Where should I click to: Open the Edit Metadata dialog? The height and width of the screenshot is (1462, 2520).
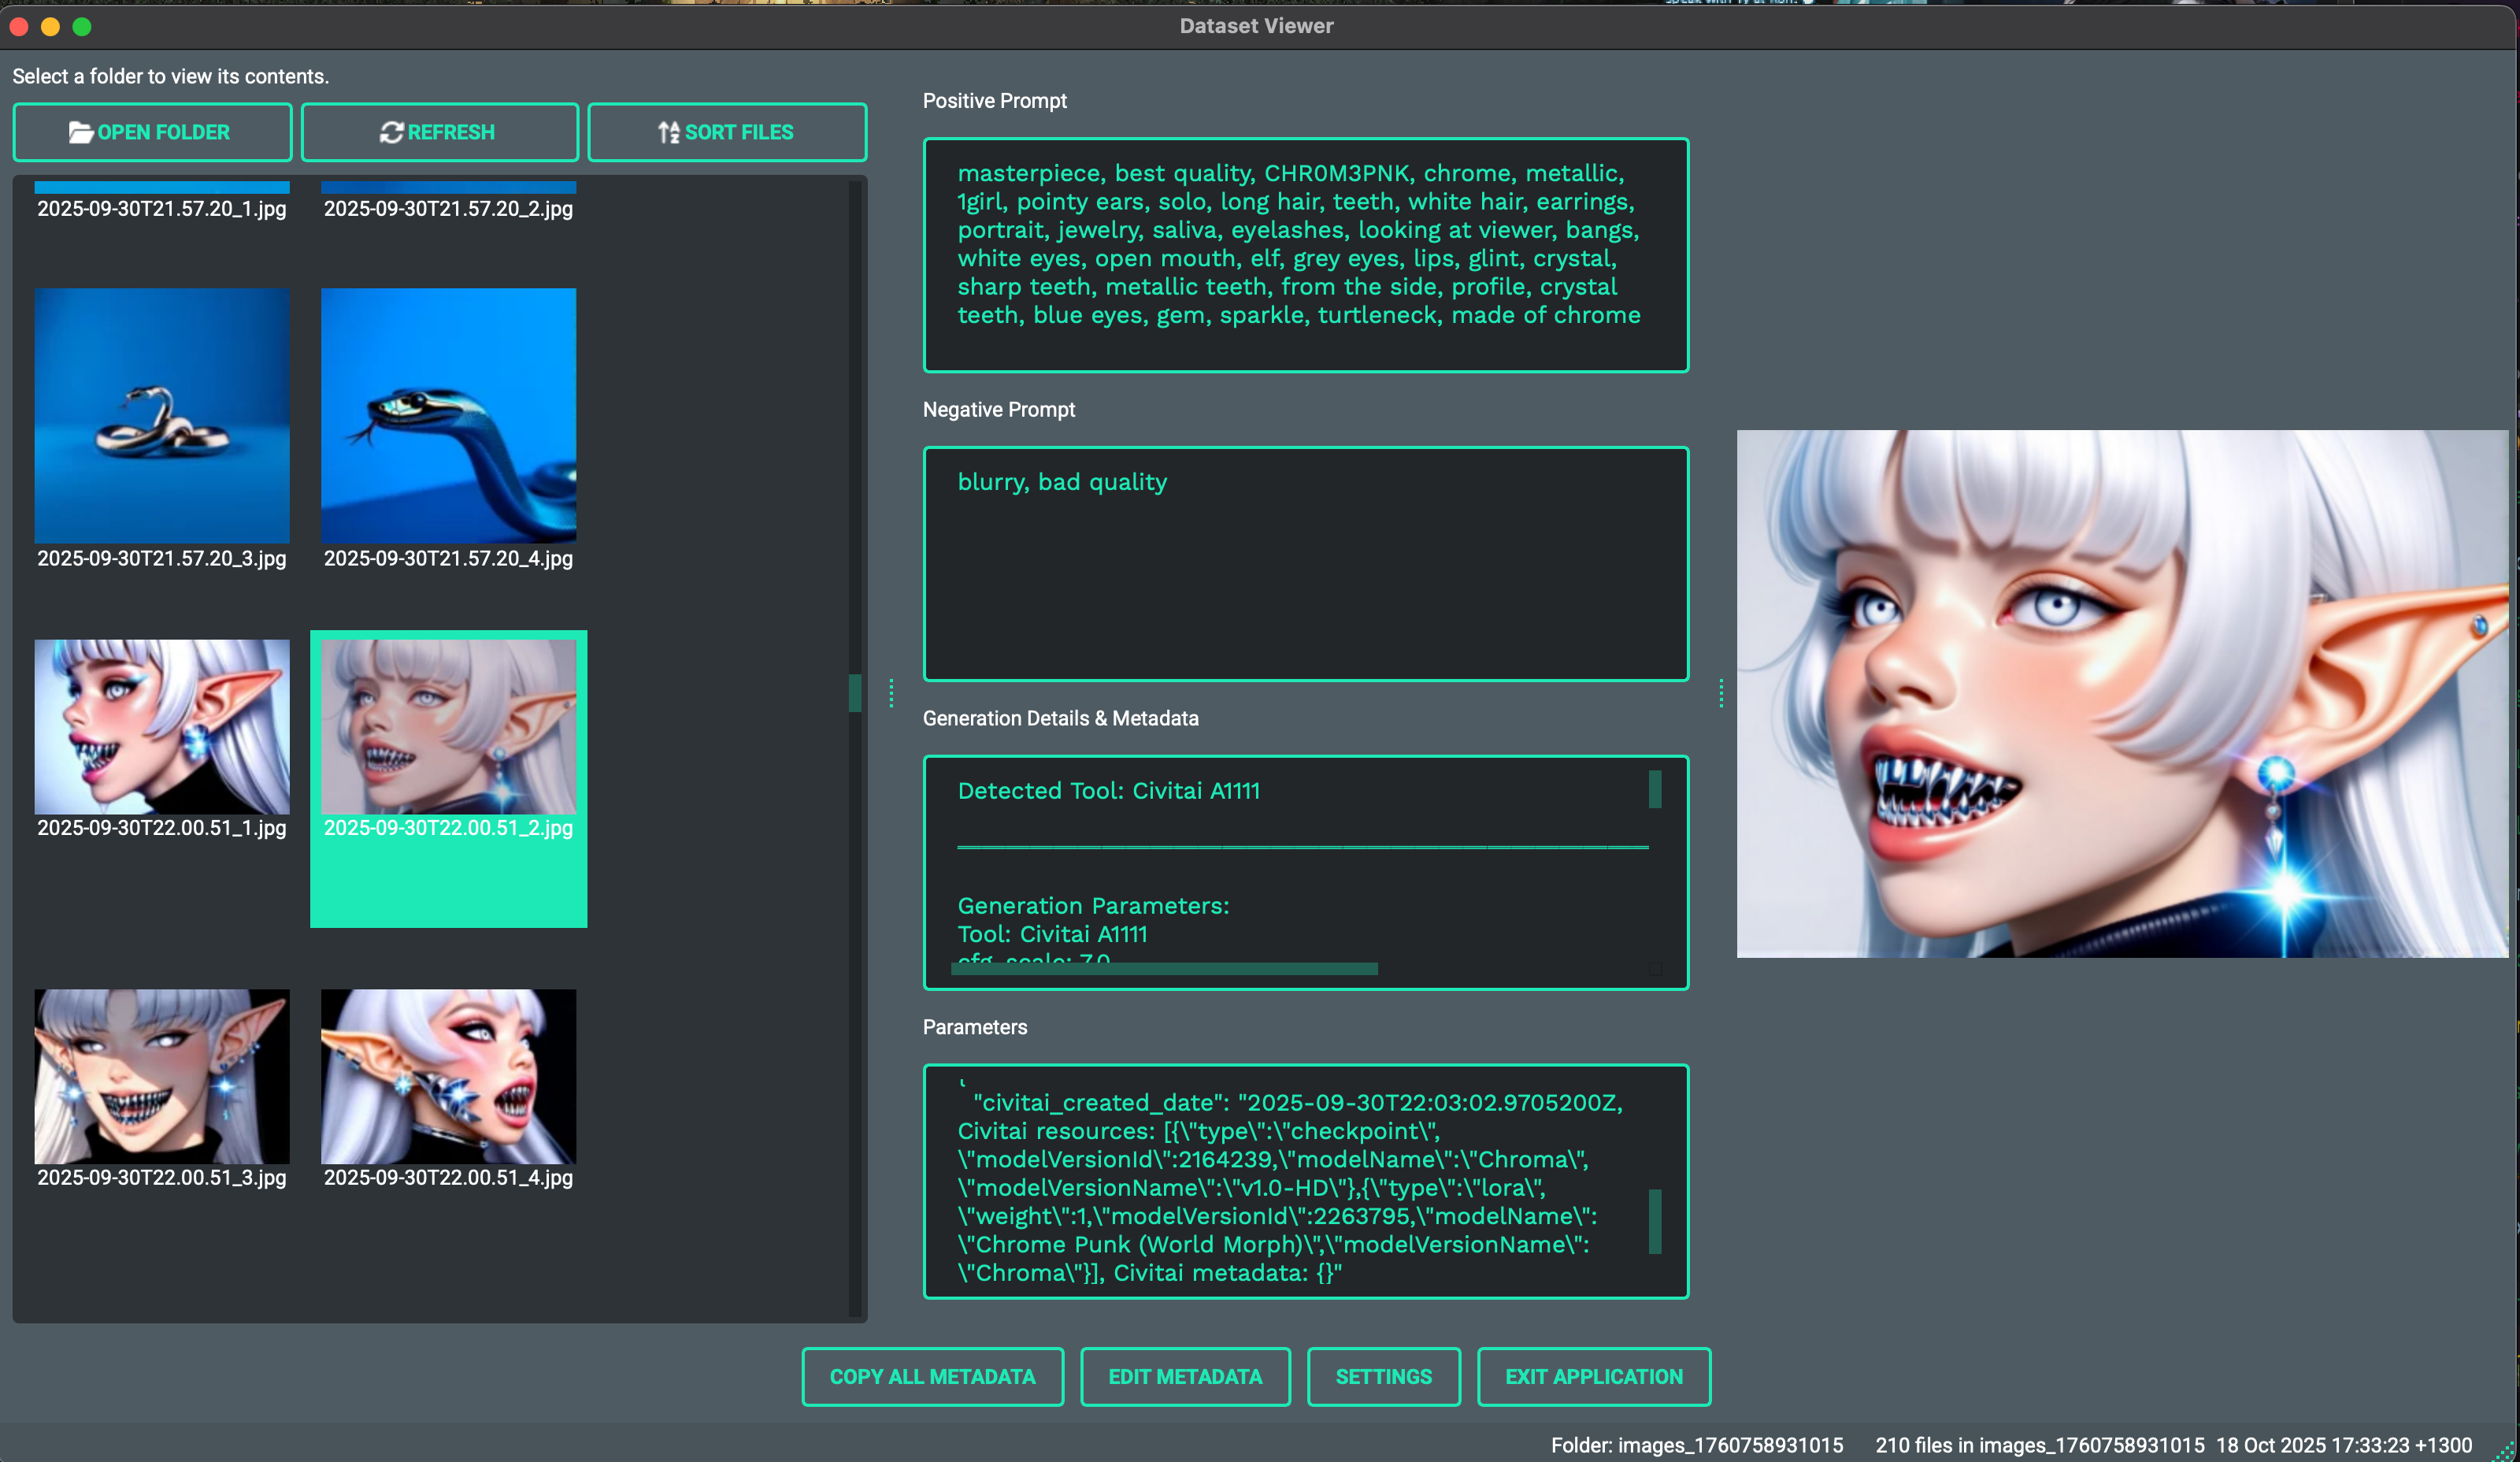[1185, 1376]
